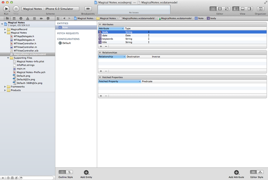The width and height of the screenshot is (268, 180).
Task: Switch Editor Style to graph view
Action: tap(260, 172)
